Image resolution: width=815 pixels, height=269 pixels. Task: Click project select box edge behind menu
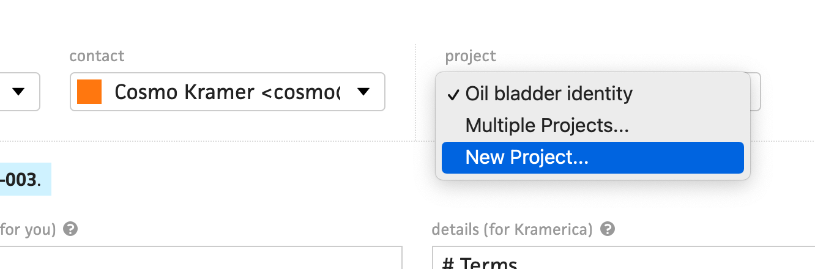(x=756, y=92)
